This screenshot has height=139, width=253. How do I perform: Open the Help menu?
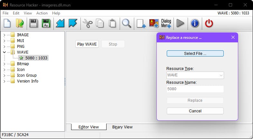tap(56, 13)
